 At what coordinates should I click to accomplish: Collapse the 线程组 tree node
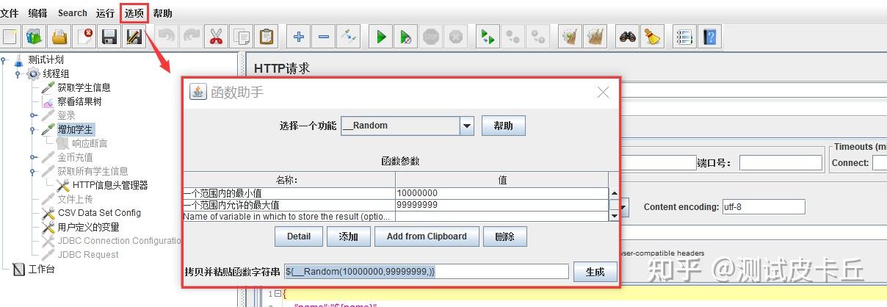pos(18,74)
